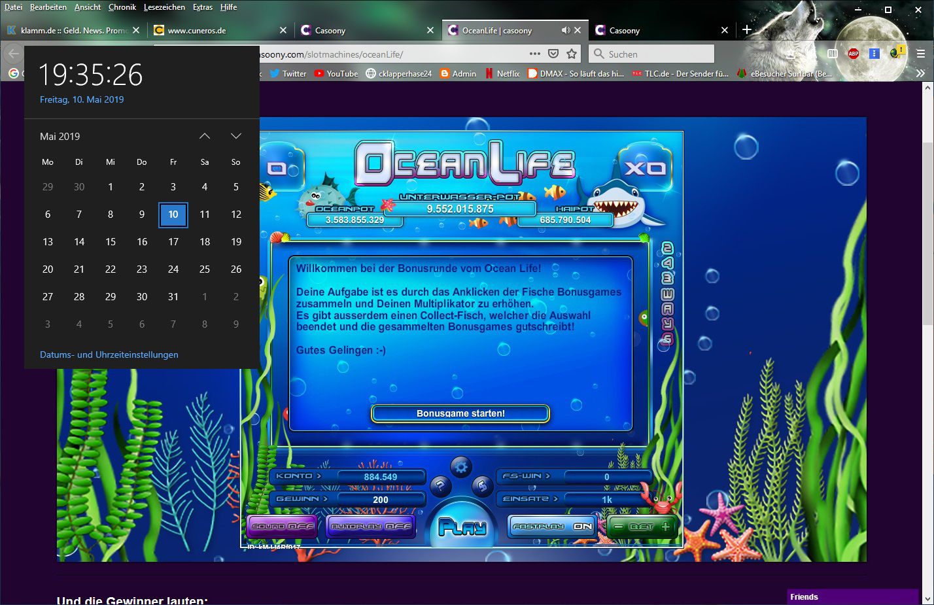Viewport: 934px width, 605px height.
Task: Open the Bearbeiten menu
Action: click(x=48, y=7)
